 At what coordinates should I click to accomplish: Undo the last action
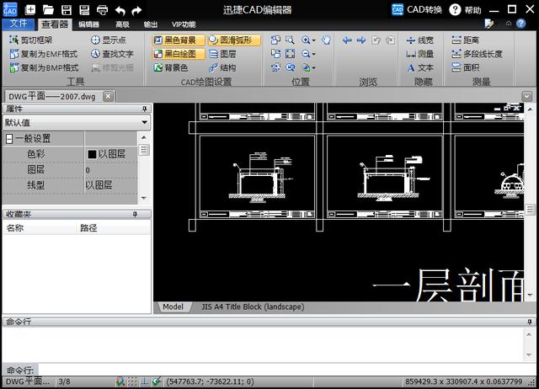120,11
